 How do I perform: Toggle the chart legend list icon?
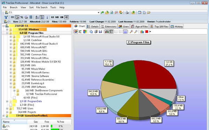tap(111, 32)
